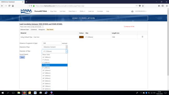
Task: Select highlighted 6" (150mm) option
Action: tap(55, 65)
